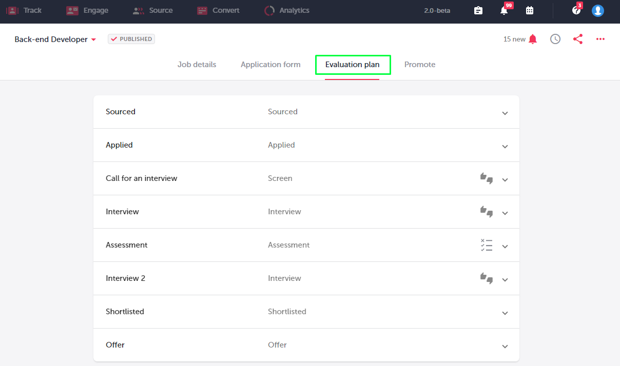Open the notifications bell with 99 badge
The image size is (620, 366).
pyautogui.click(x=503, y=10)
